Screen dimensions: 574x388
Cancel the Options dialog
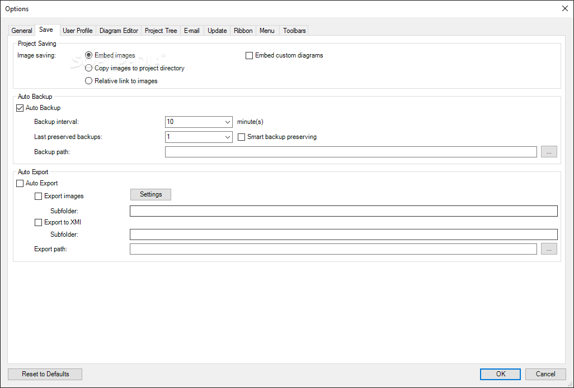(545, 374)
